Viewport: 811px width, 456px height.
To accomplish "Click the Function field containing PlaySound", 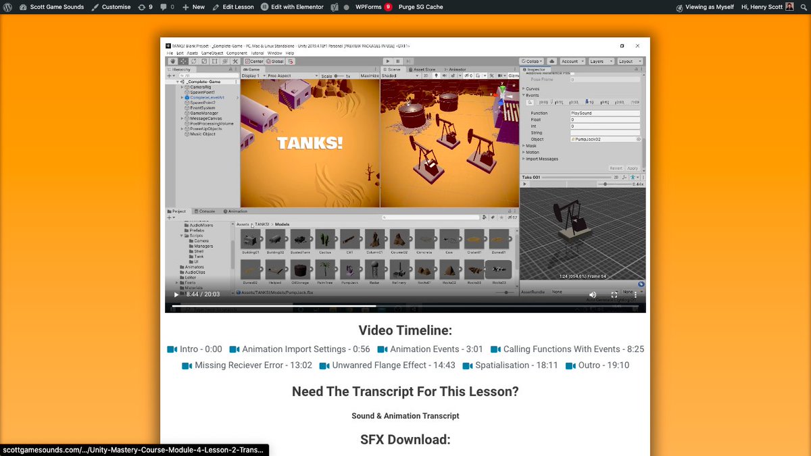I will pos(605,113).
